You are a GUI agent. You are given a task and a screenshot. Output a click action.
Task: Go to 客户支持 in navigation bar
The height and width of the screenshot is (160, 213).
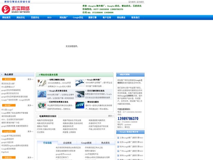[x=107, y=17]
